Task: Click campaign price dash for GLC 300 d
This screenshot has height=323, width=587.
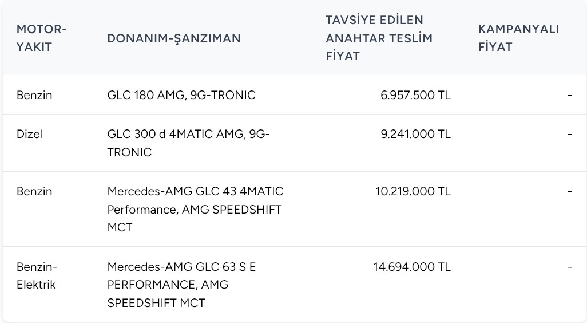Action: click(570, 134)
